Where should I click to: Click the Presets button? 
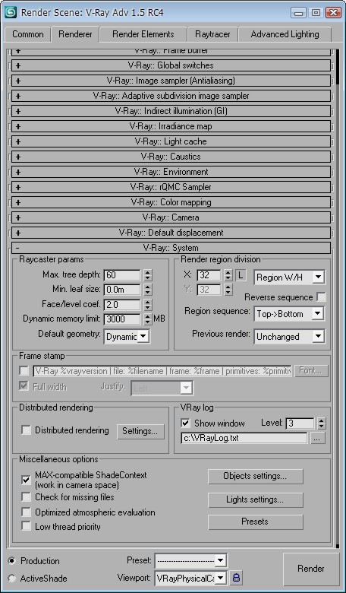click(x=256, y=522)
